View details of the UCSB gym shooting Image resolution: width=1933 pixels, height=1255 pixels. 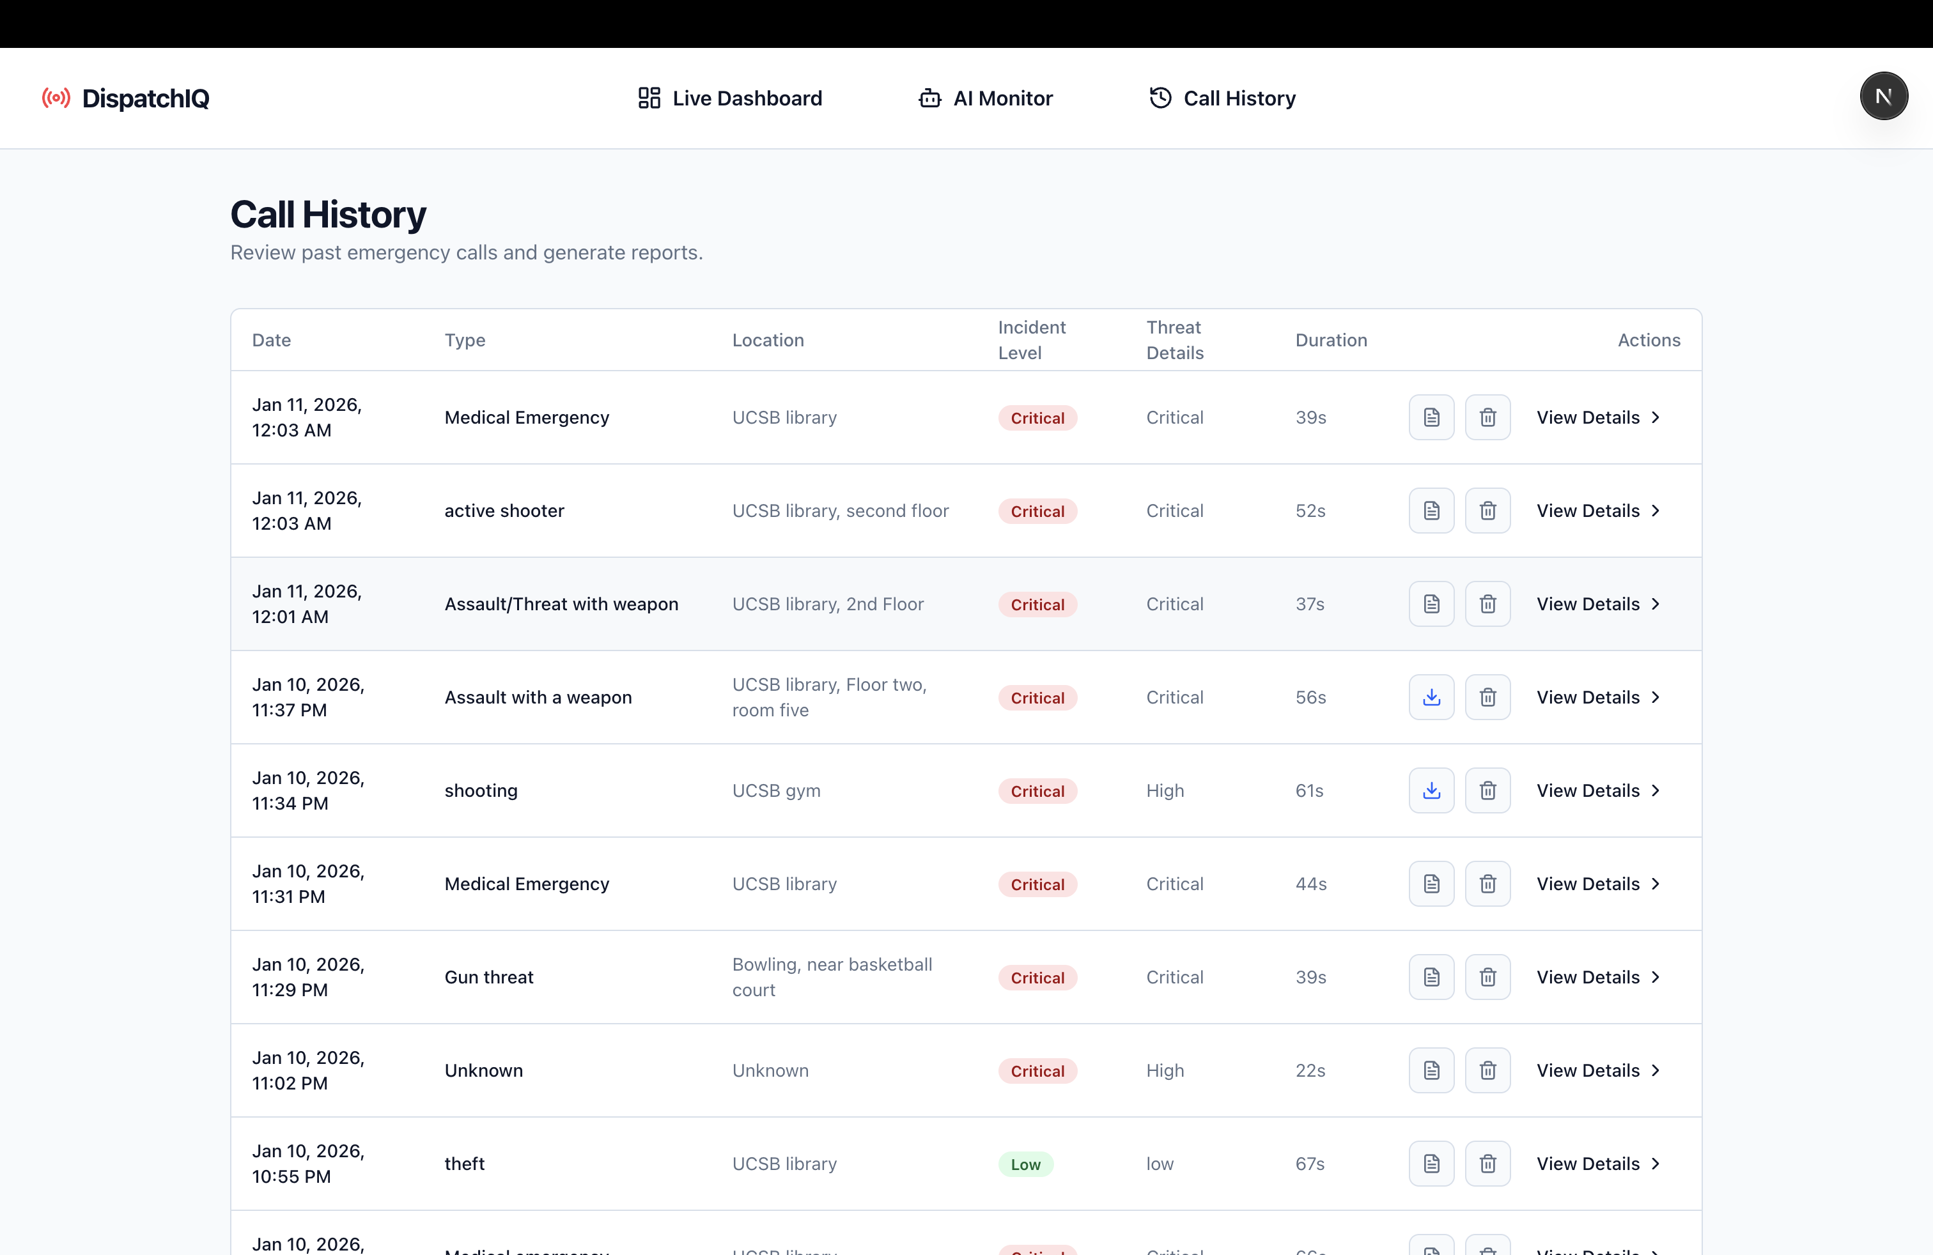click(1597, 790)
